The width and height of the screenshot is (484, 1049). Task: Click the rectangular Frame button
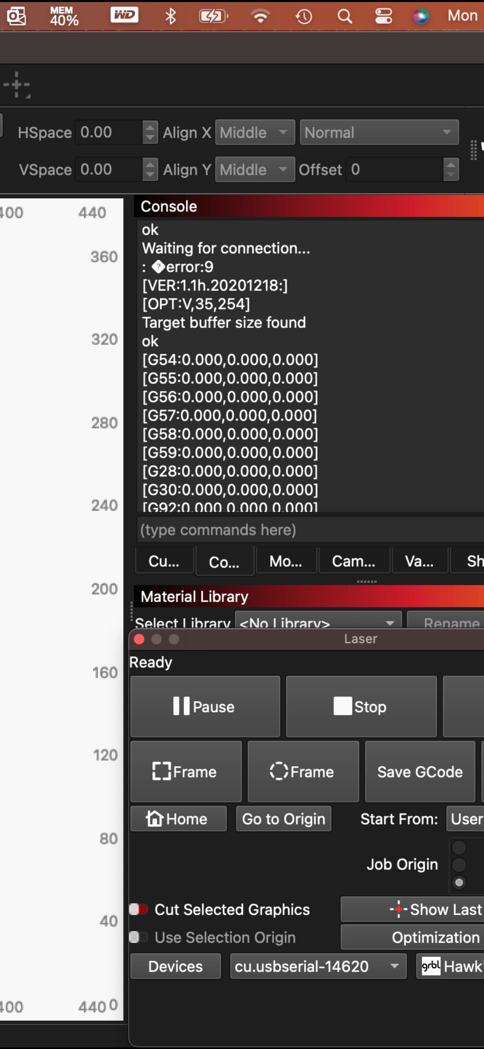[x=186, y=772]
